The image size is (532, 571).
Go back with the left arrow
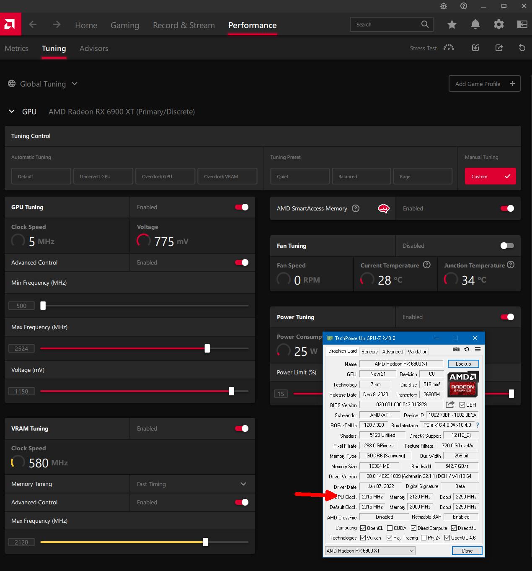point(33,25)
